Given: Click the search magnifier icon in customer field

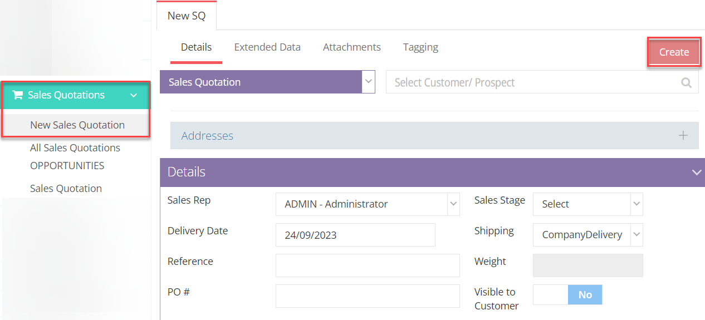Looking at the screenshot, I should [686, 82].
